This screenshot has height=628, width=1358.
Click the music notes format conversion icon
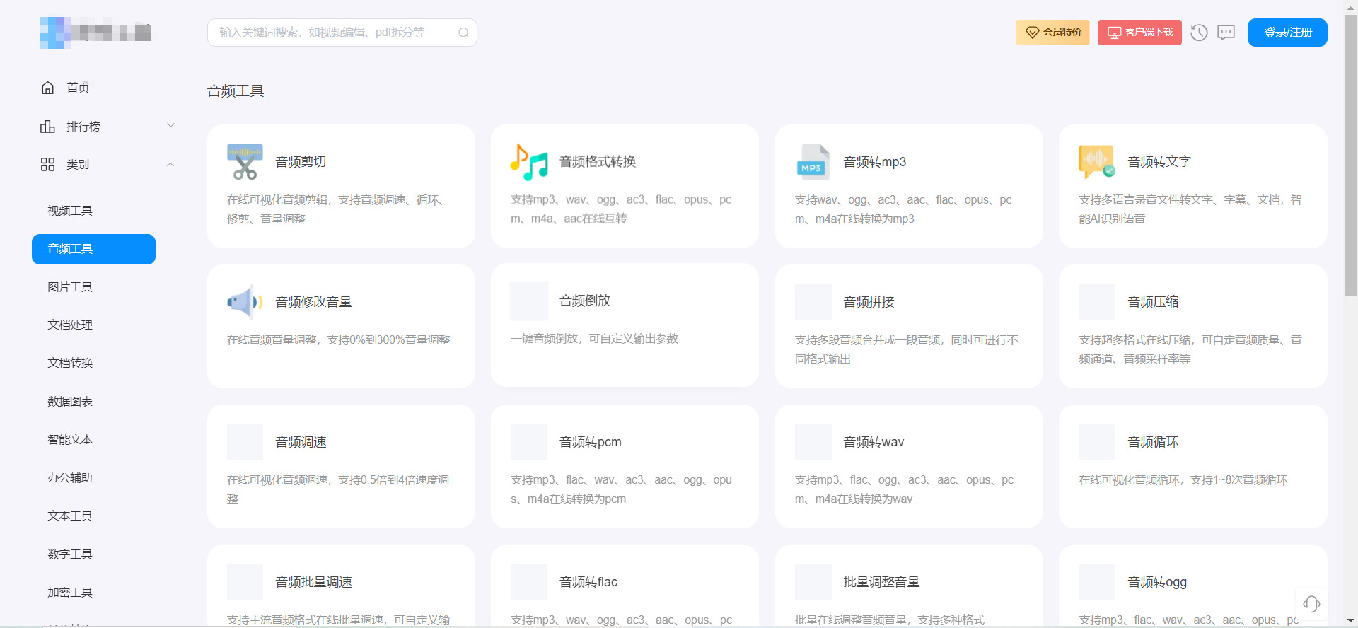(529, 162)
